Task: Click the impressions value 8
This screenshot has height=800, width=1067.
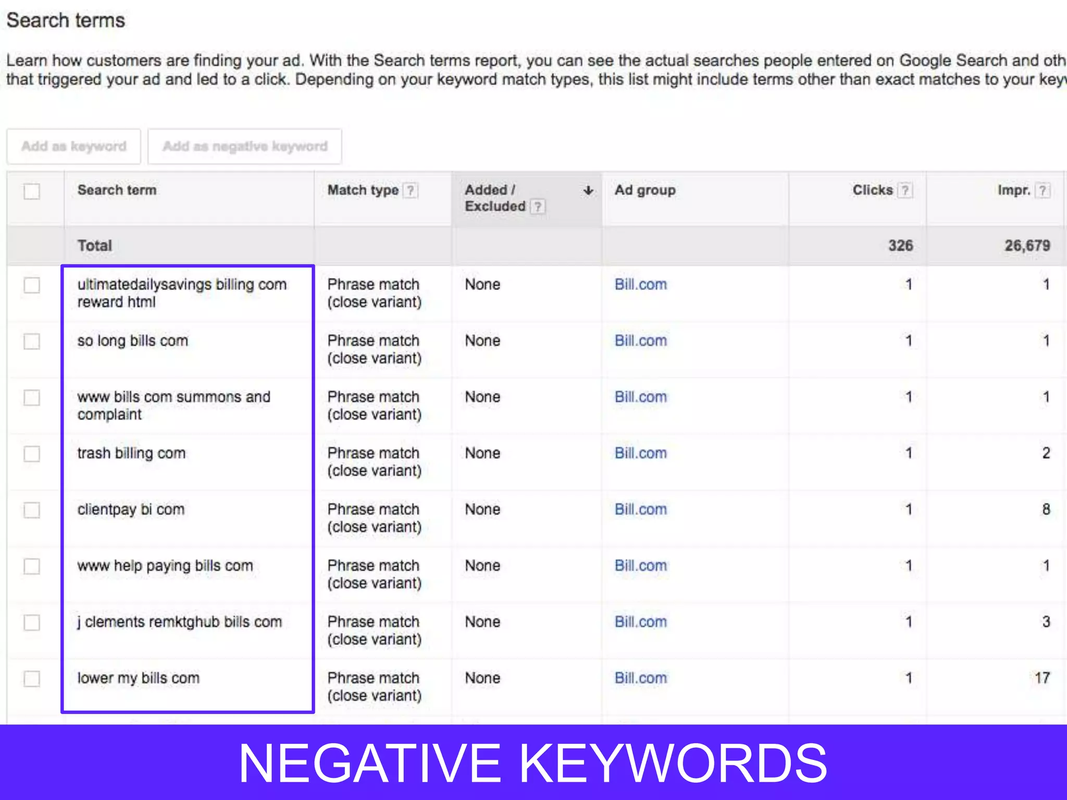Action: [x=1046, y=509]
